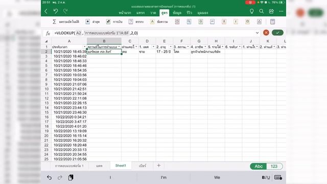The image size is (327, 184).
Task: Open Lookup and Reference functions icon
Action: point(189,21)
